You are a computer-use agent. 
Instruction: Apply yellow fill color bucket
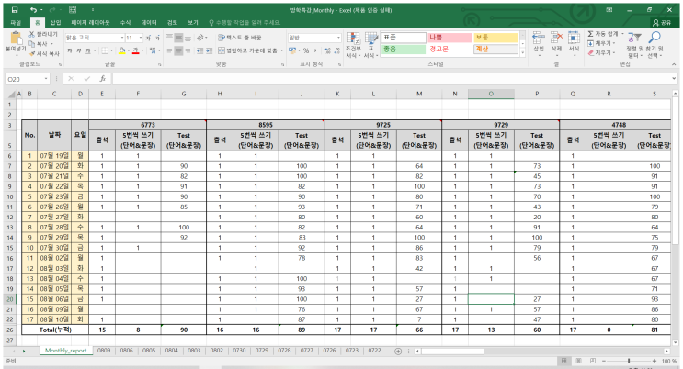pos(122,50)
